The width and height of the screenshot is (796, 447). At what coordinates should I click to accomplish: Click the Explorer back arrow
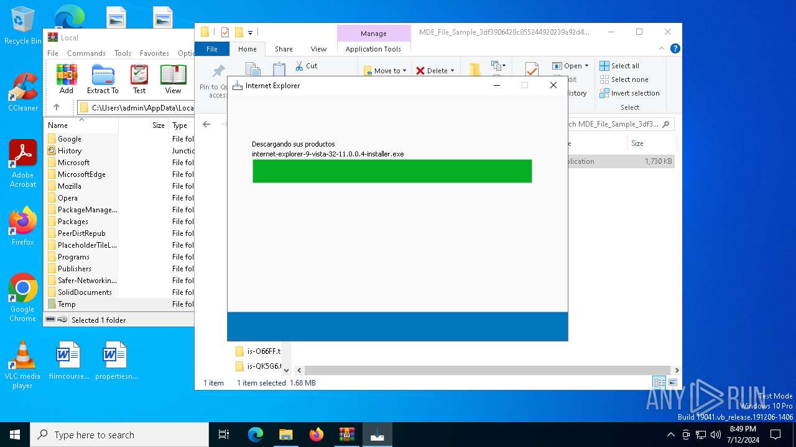coord(206,124)
